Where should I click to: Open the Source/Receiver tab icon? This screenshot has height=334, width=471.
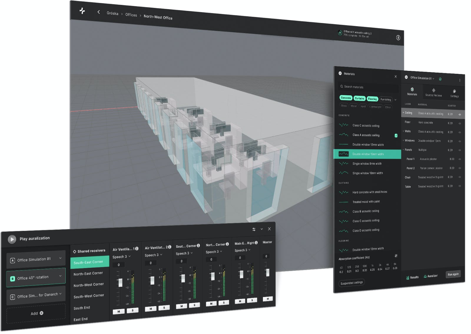(x=433, y=91)
